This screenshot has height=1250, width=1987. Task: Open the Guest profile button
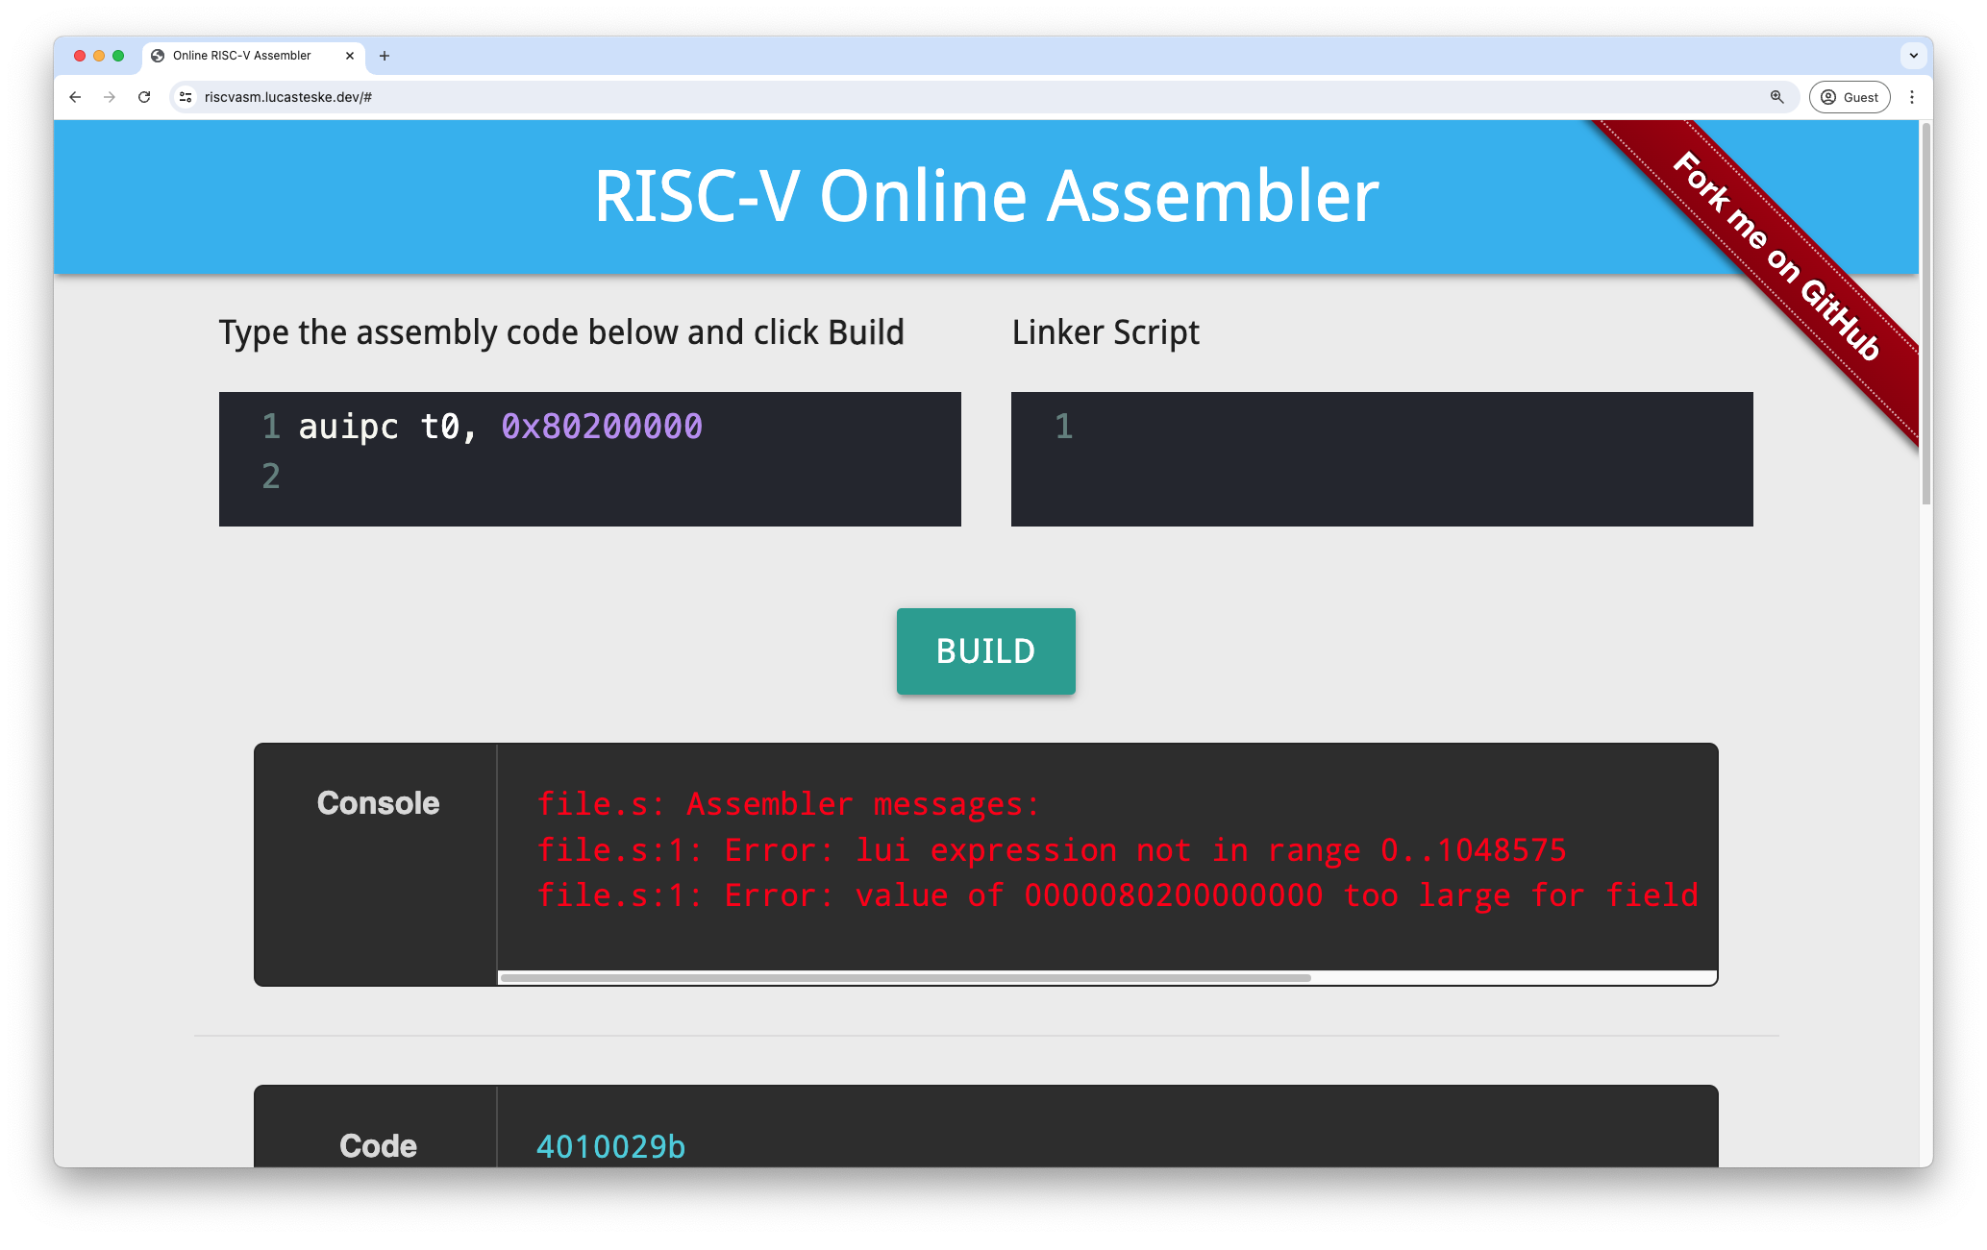point(1850,97)
